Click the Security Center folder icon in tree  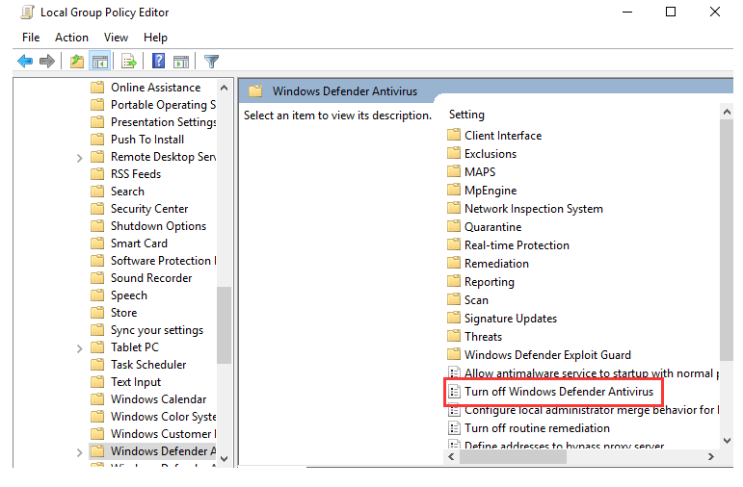[x=97, y=209]
